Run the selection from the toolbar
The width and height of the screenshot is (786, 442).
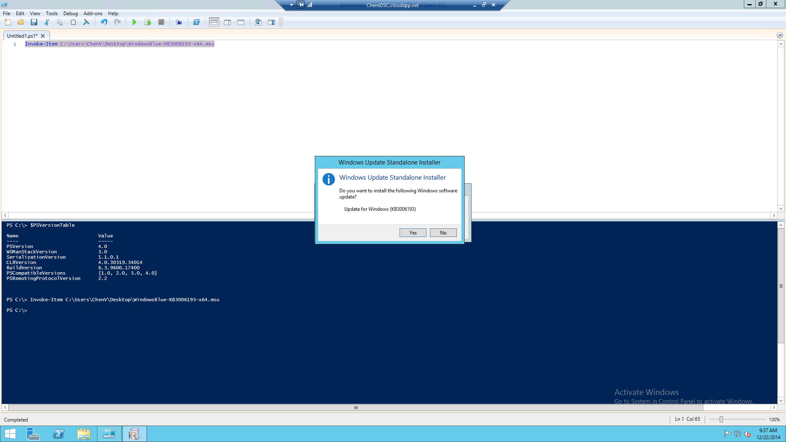[x=148, y=22]
